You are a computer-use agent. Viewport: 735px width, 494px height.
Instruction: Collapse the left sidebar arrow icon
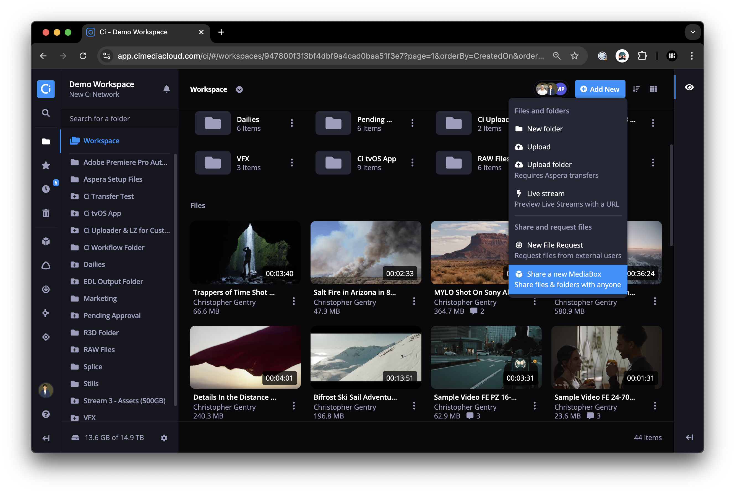tap(46, 438)
